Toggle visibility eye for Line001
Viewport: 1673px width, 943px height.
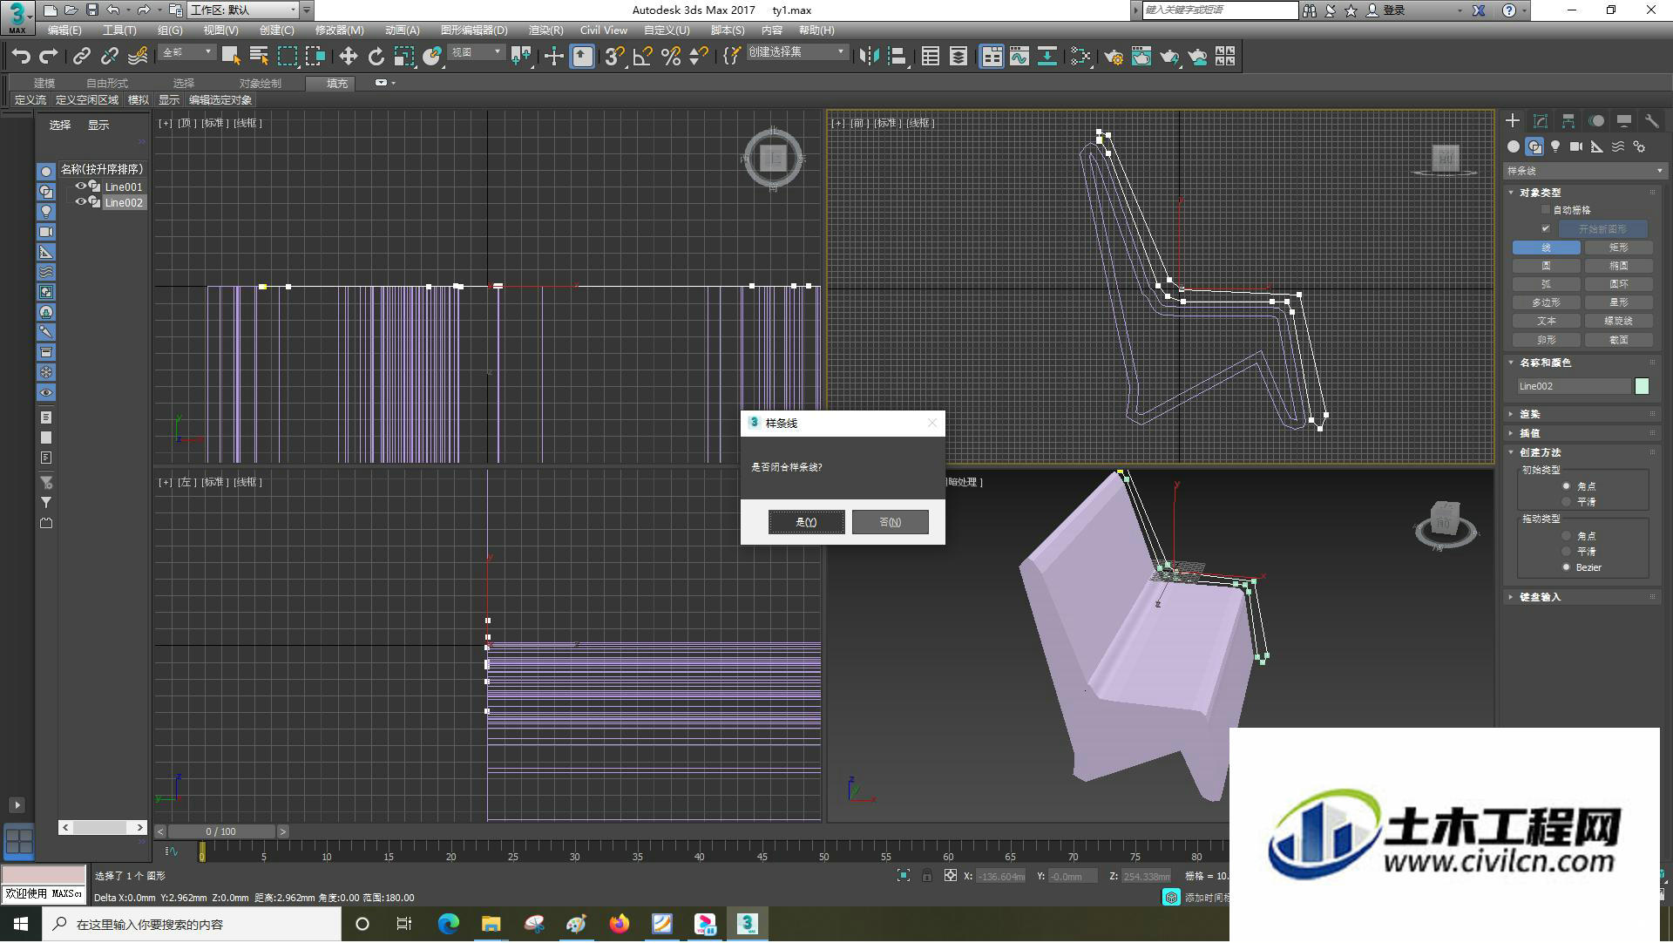81,187
